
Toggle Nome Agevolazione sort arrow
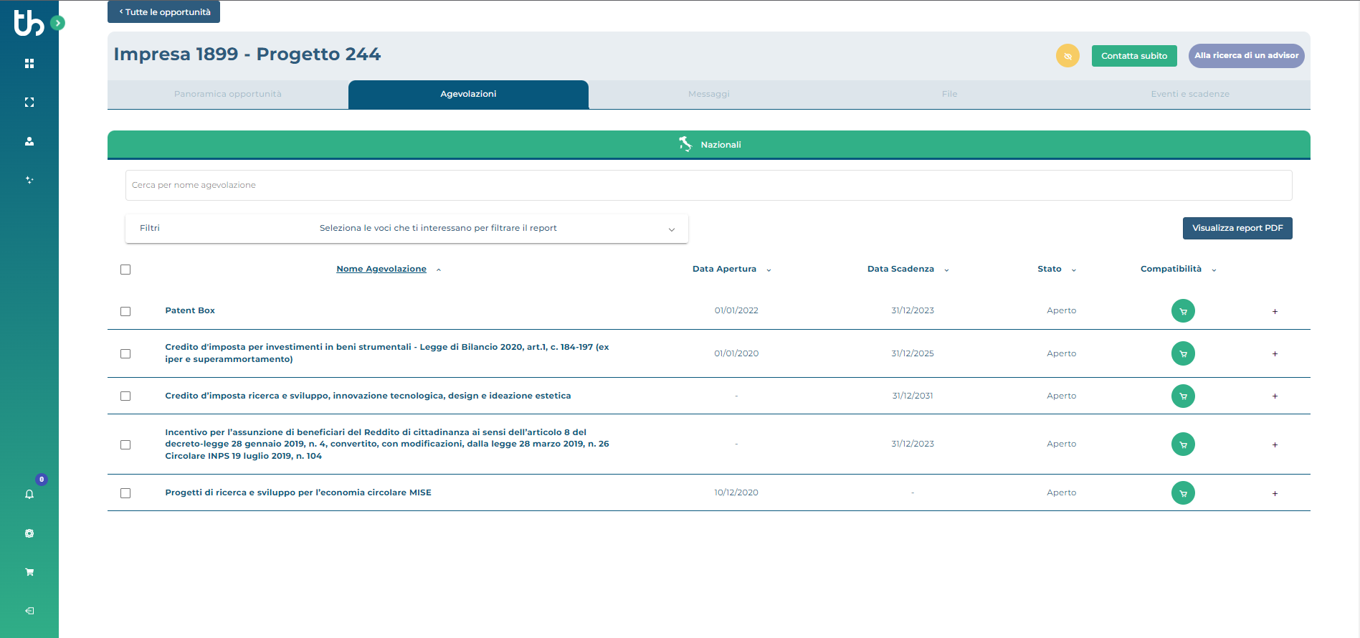click(439, 270)
